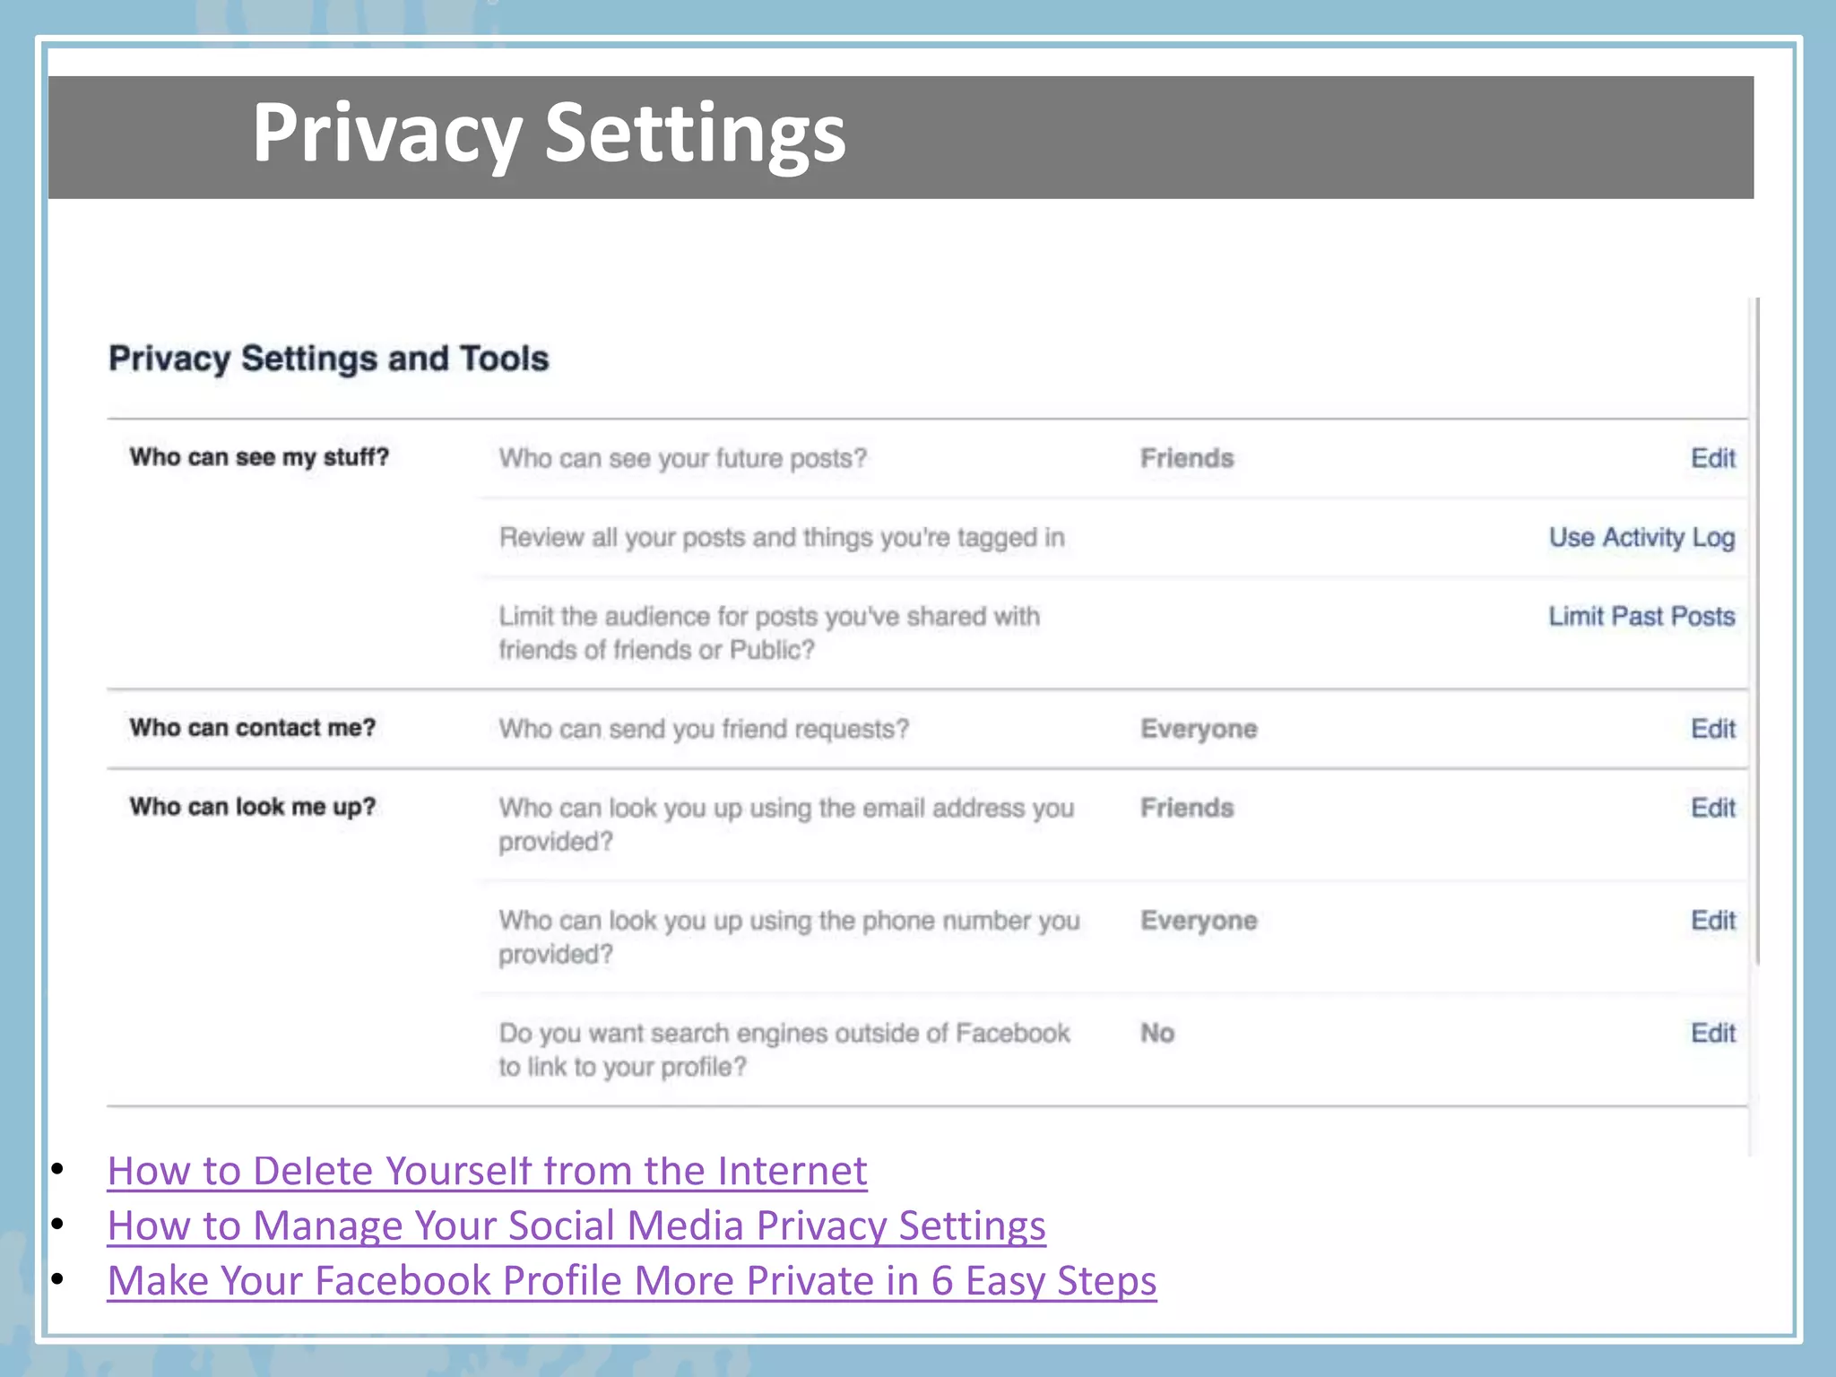Screen dimensions: 1836x1377
Task: Click 'Review all your posts and things' row text
Action: point(782,537)
